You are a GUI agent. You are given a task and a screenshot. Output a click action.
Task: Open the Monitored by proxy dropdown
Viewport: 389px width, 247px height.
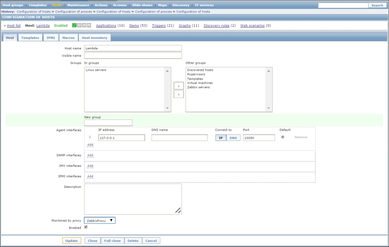click(x=100, y=221)
